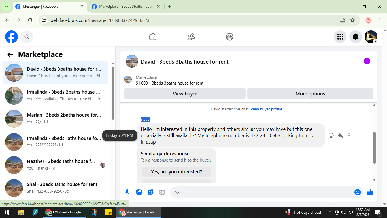The height and width of the screenshot is (218, 387).
Task: Open the Marian 3beds 2baths conversation
Action: tap(55, 119)
